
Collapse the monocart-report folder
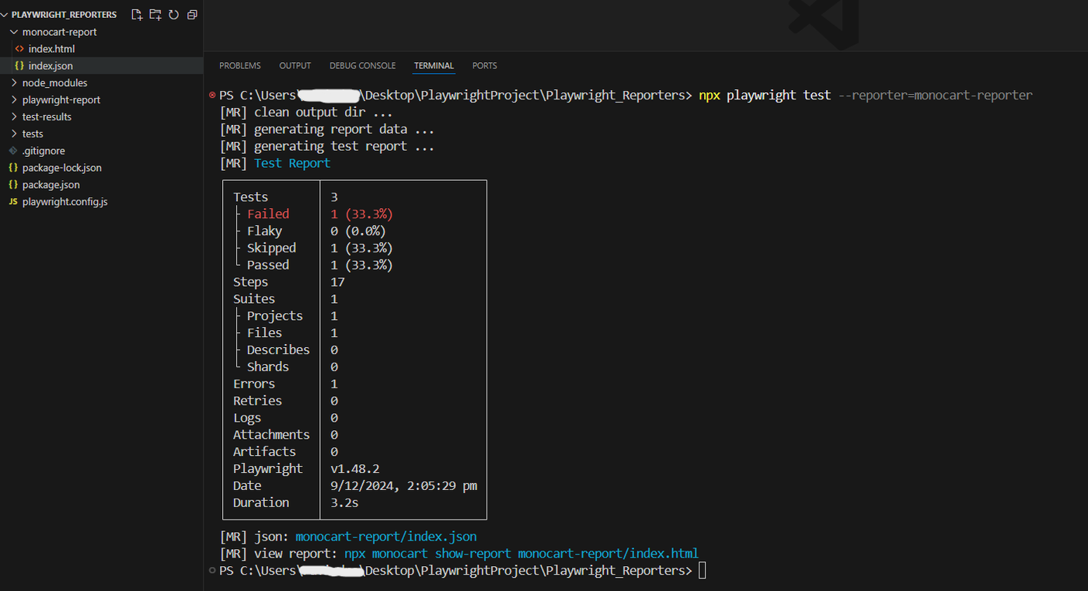click(14, 33)
